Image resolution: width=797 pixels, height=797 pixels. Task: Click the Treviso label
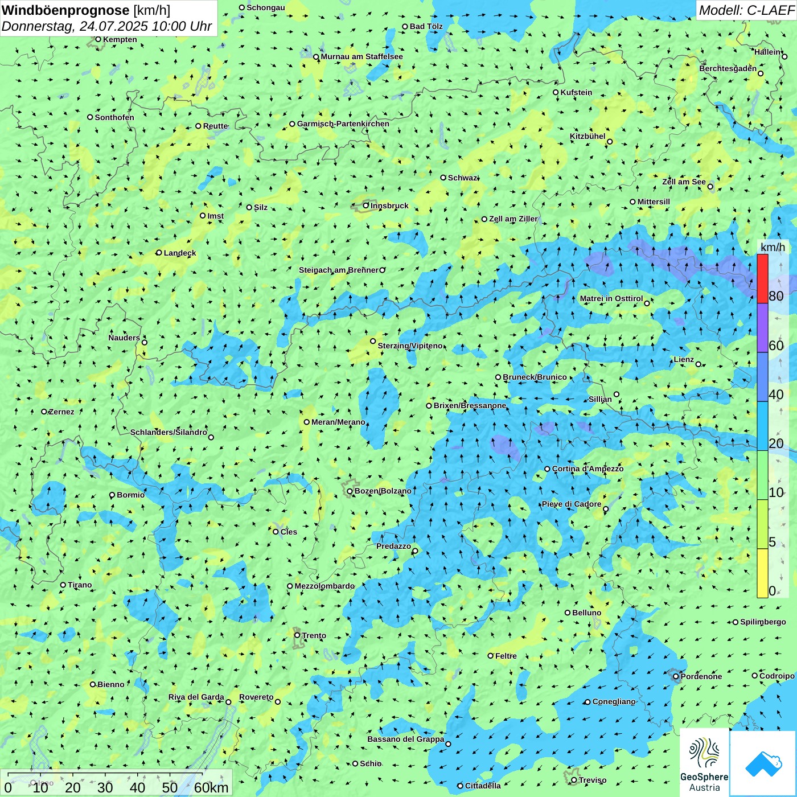click(593, 780)
